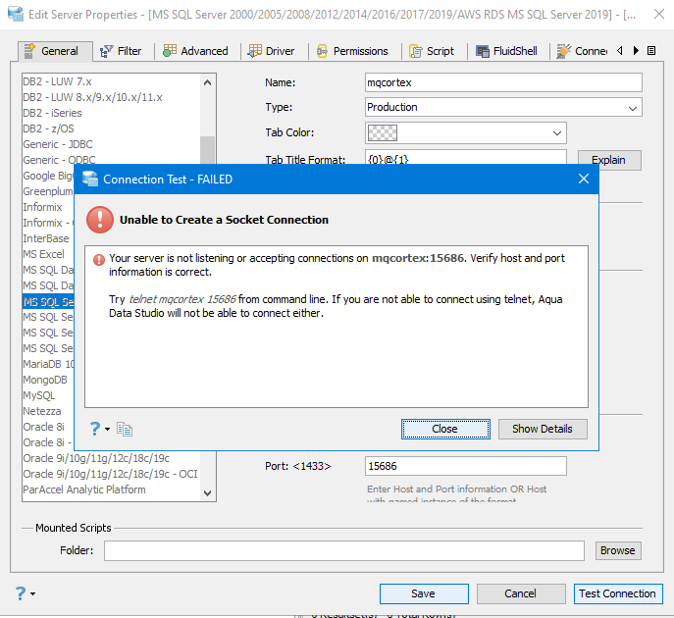Screen dimensions: 674x618
Task: Select Greenplum in server list
Action: (x=48, y=191)
